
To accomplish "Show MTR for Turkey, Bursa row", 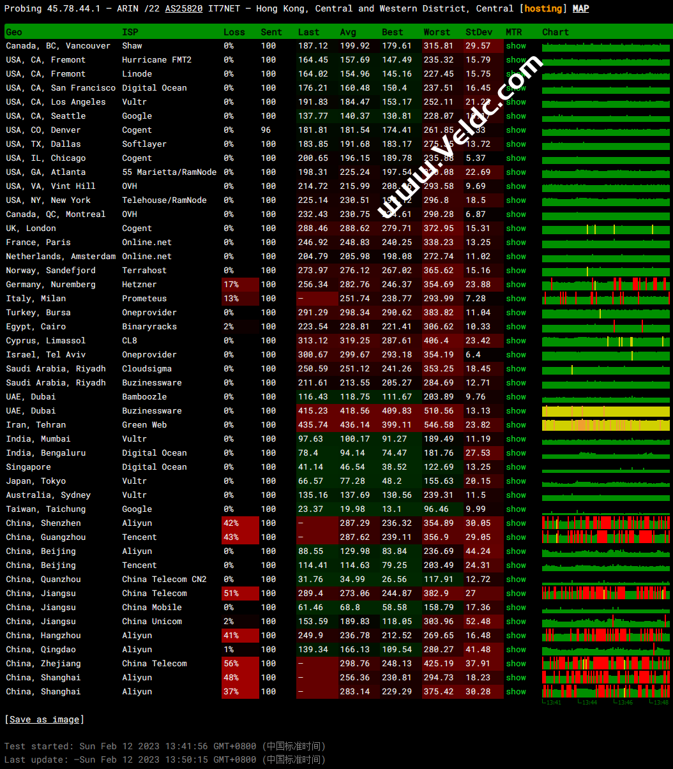I will click(516, 313).
